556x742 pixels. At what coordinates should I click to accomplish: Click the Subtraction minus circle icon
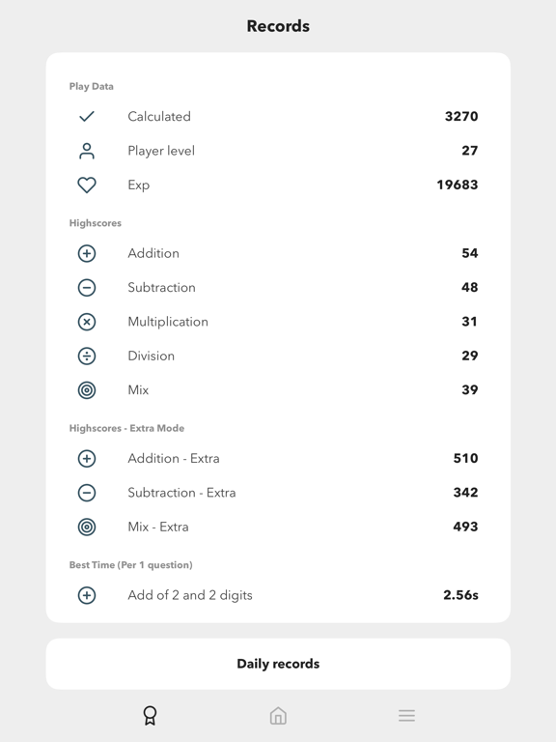(87, 287)
